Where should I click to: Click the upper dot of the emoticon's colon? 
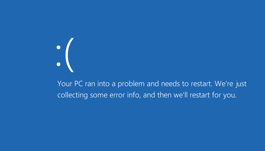click(x=58, y=47)
